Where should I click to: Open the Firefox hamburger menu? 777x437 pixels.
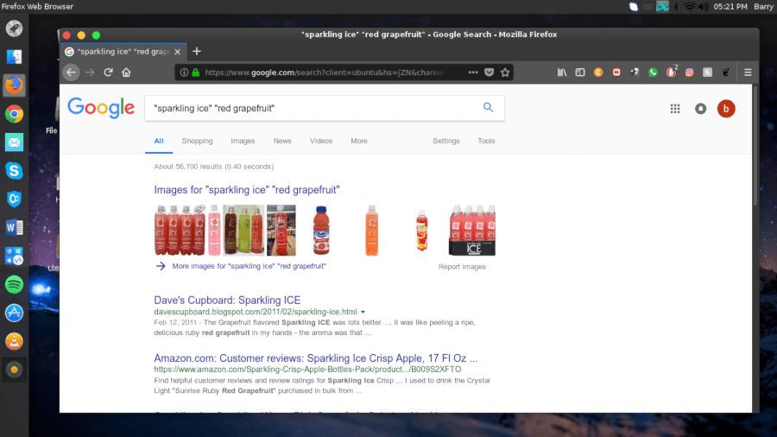748,73
